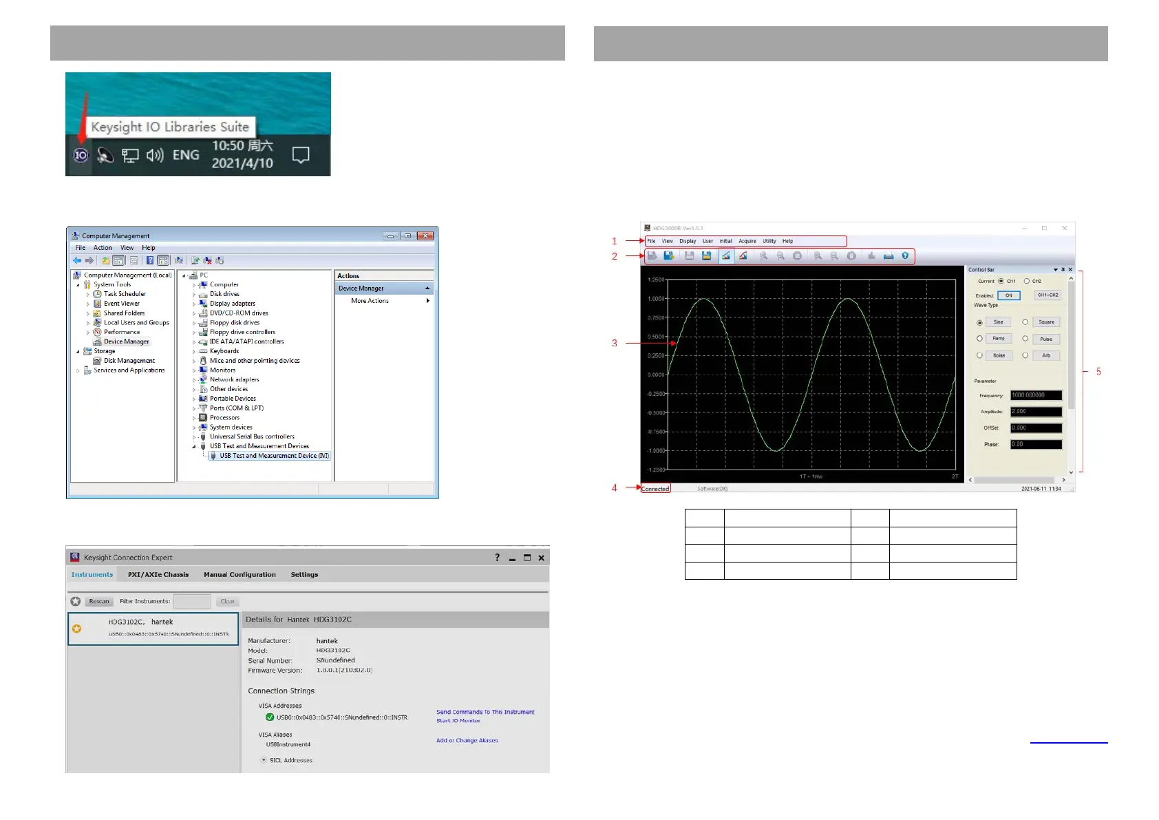This screenshot has height=820, width=1159.
Task: Expand Services and Applications node
Action: [78, 370]
